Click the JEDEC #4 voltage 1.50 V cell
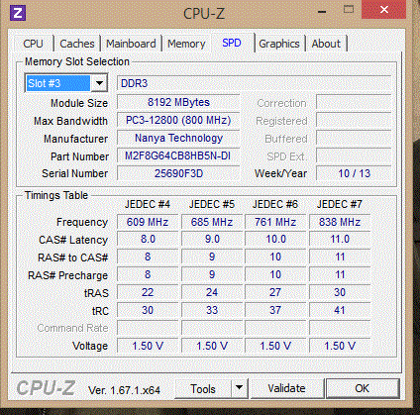The image size is (420, 415). [148, 346]
